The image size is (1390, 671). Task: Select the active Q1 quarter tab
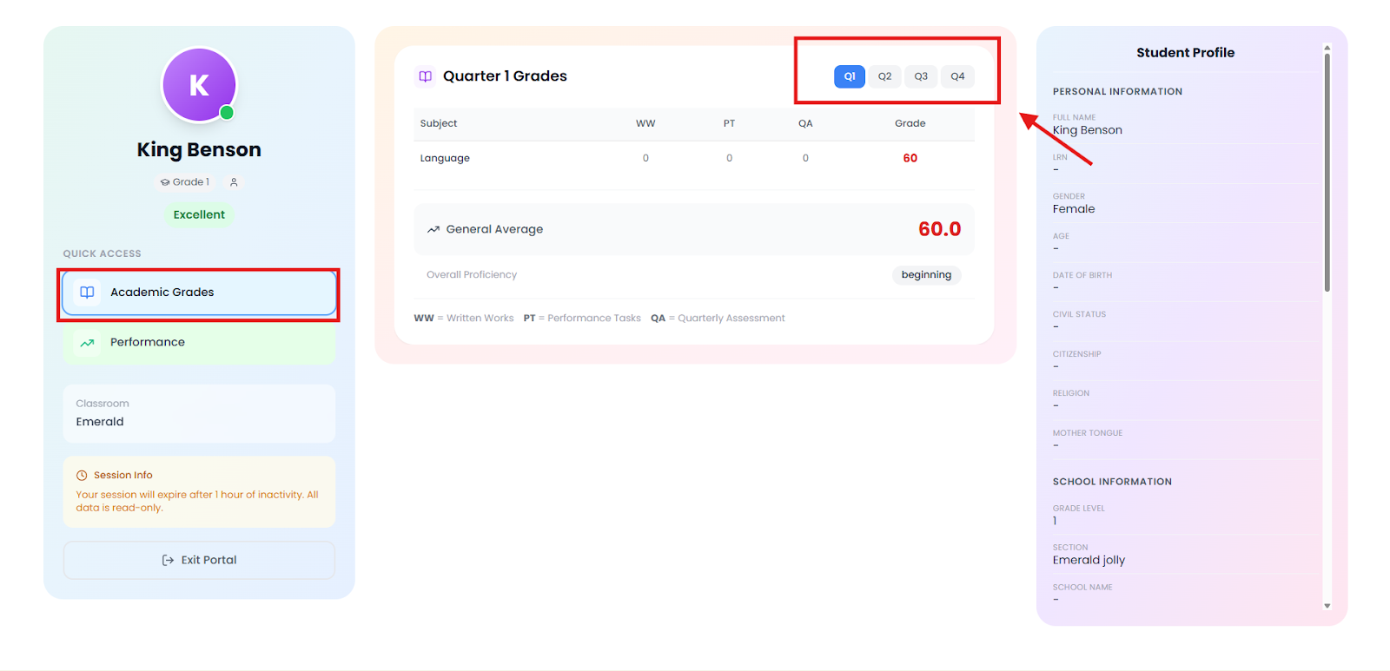click(x=849, y=76)
